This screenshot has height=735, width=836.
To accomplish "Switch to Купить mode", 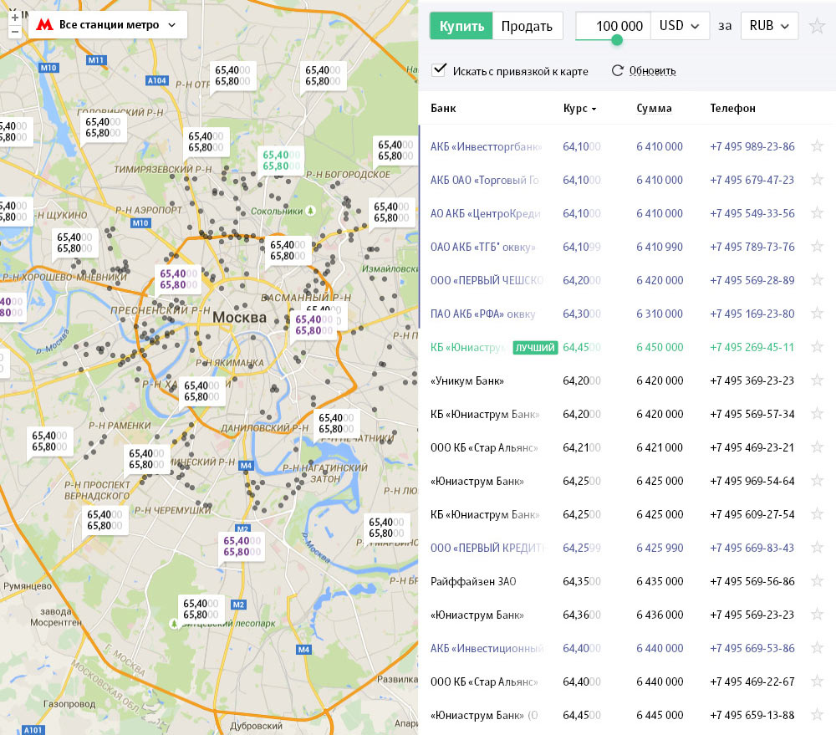I will pos(461,26).
